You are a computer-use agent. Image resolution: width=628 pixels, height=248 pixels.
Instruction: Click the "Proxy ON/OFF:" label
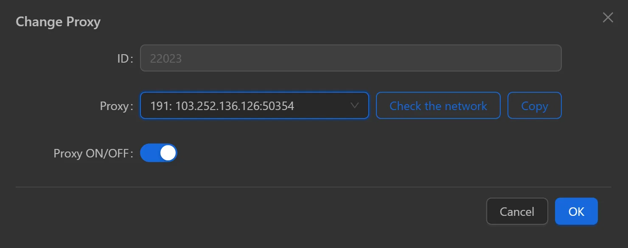[x=93, y=153]
